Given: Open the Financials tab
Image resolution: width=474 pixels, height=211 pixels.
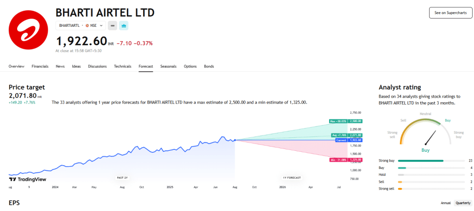Looking at the screenshot, I should pos(40,67).
